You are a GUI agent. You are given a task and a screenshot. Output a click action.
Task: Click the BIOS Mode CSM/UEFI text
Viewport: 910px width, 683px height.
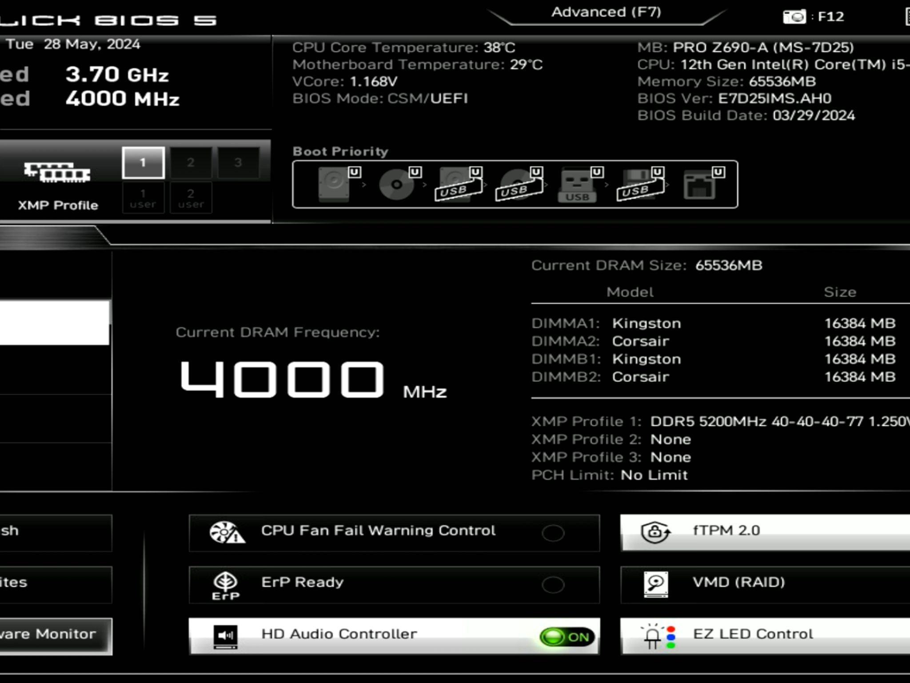[380, 98]
